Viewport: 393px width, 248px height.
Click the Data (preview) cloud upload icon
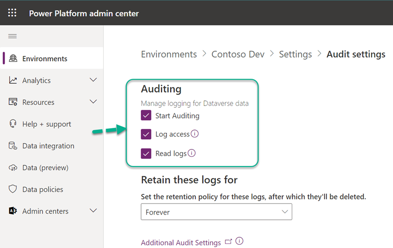13,167
